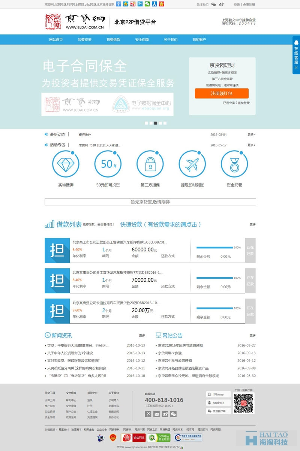
Task: Click the speaker icon beside 最新动态
Action: pyautogui.click(x=46, y=134)
